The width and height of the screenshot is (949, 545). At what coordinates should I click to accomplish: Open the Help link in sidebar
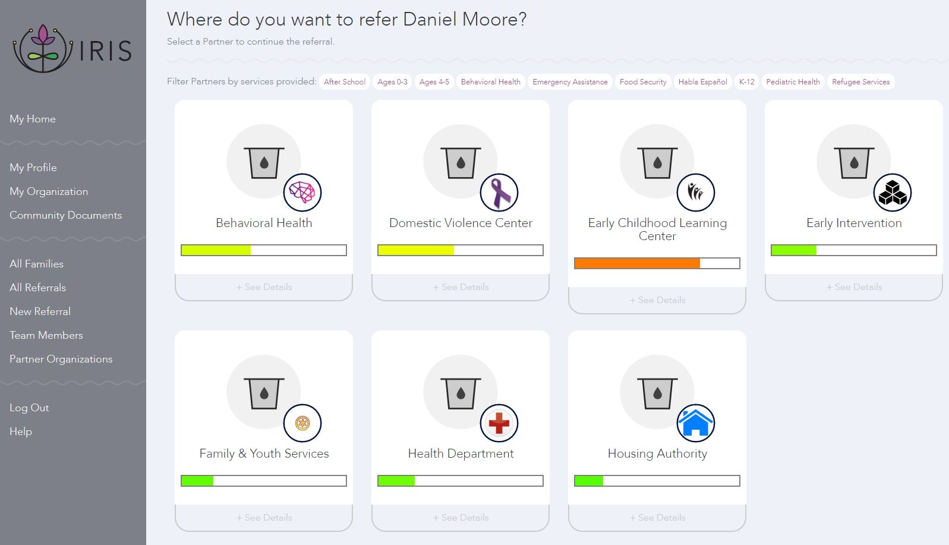pos(21,431)
